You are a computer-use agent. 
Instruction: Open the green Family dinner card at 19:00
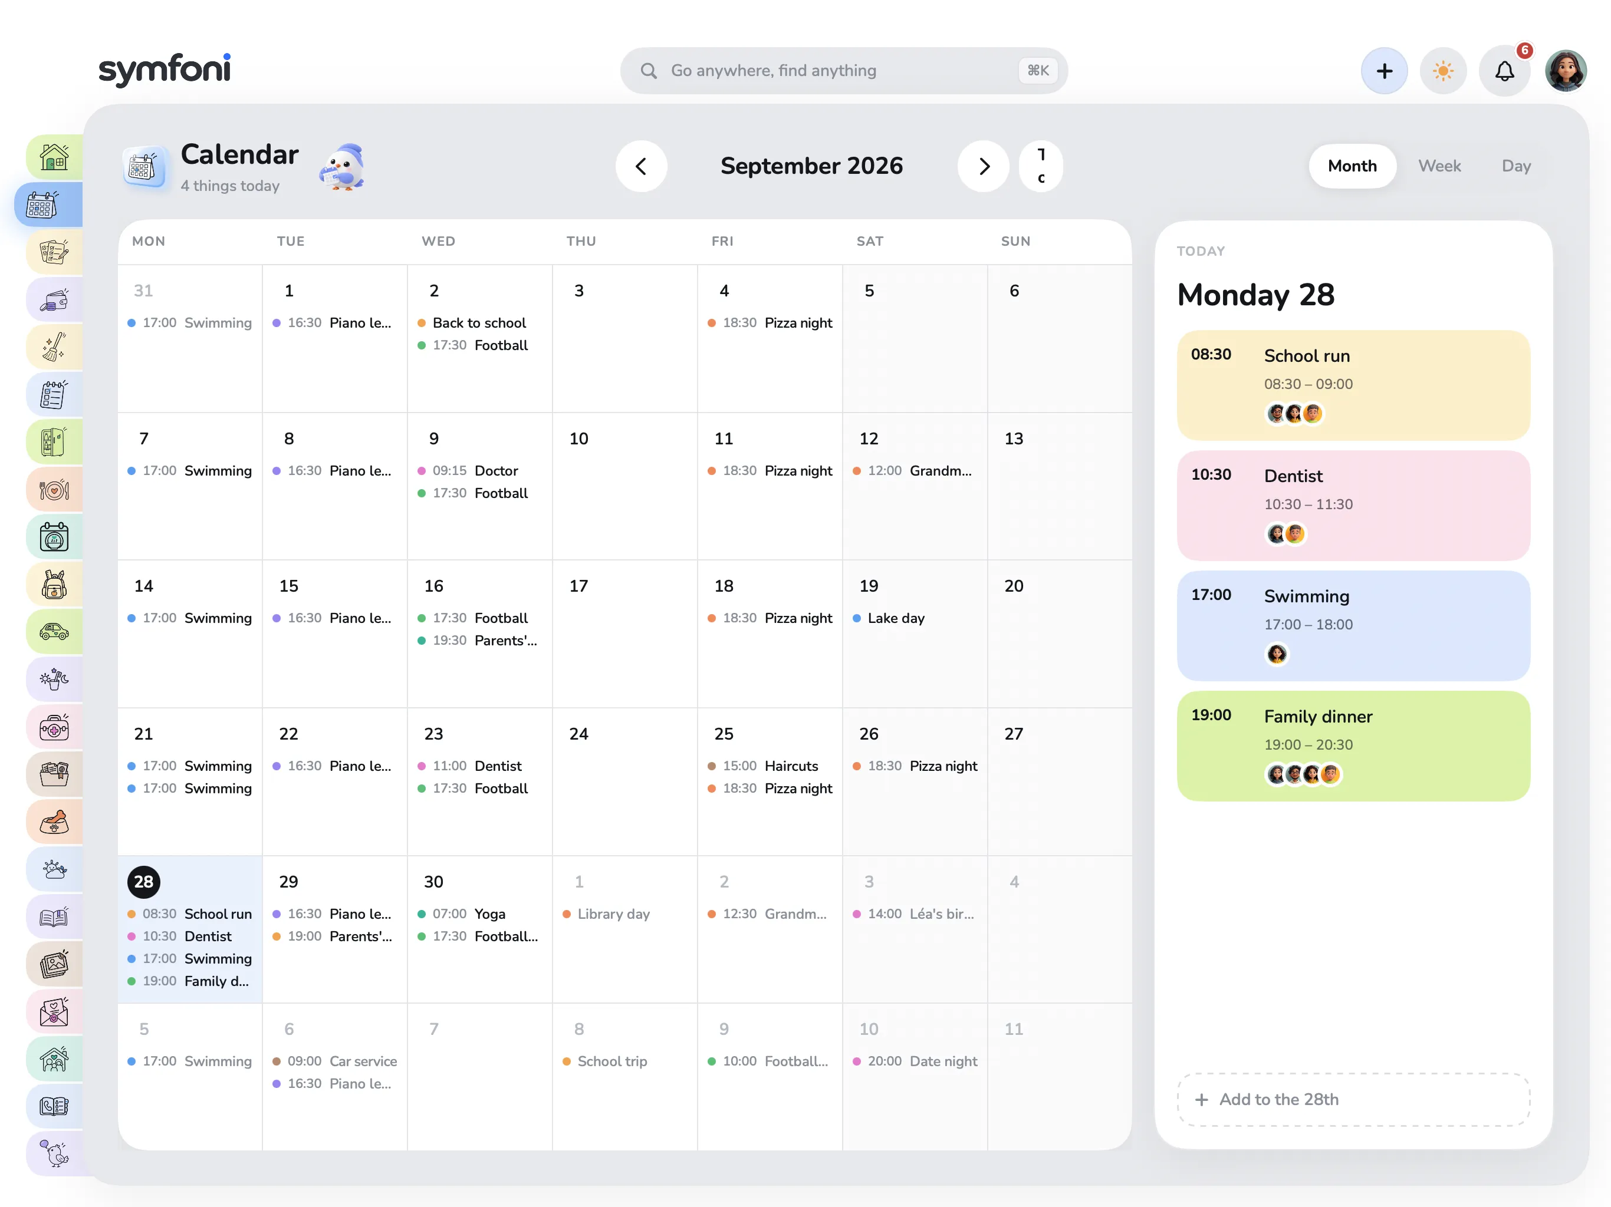(x=1353, y=746)
